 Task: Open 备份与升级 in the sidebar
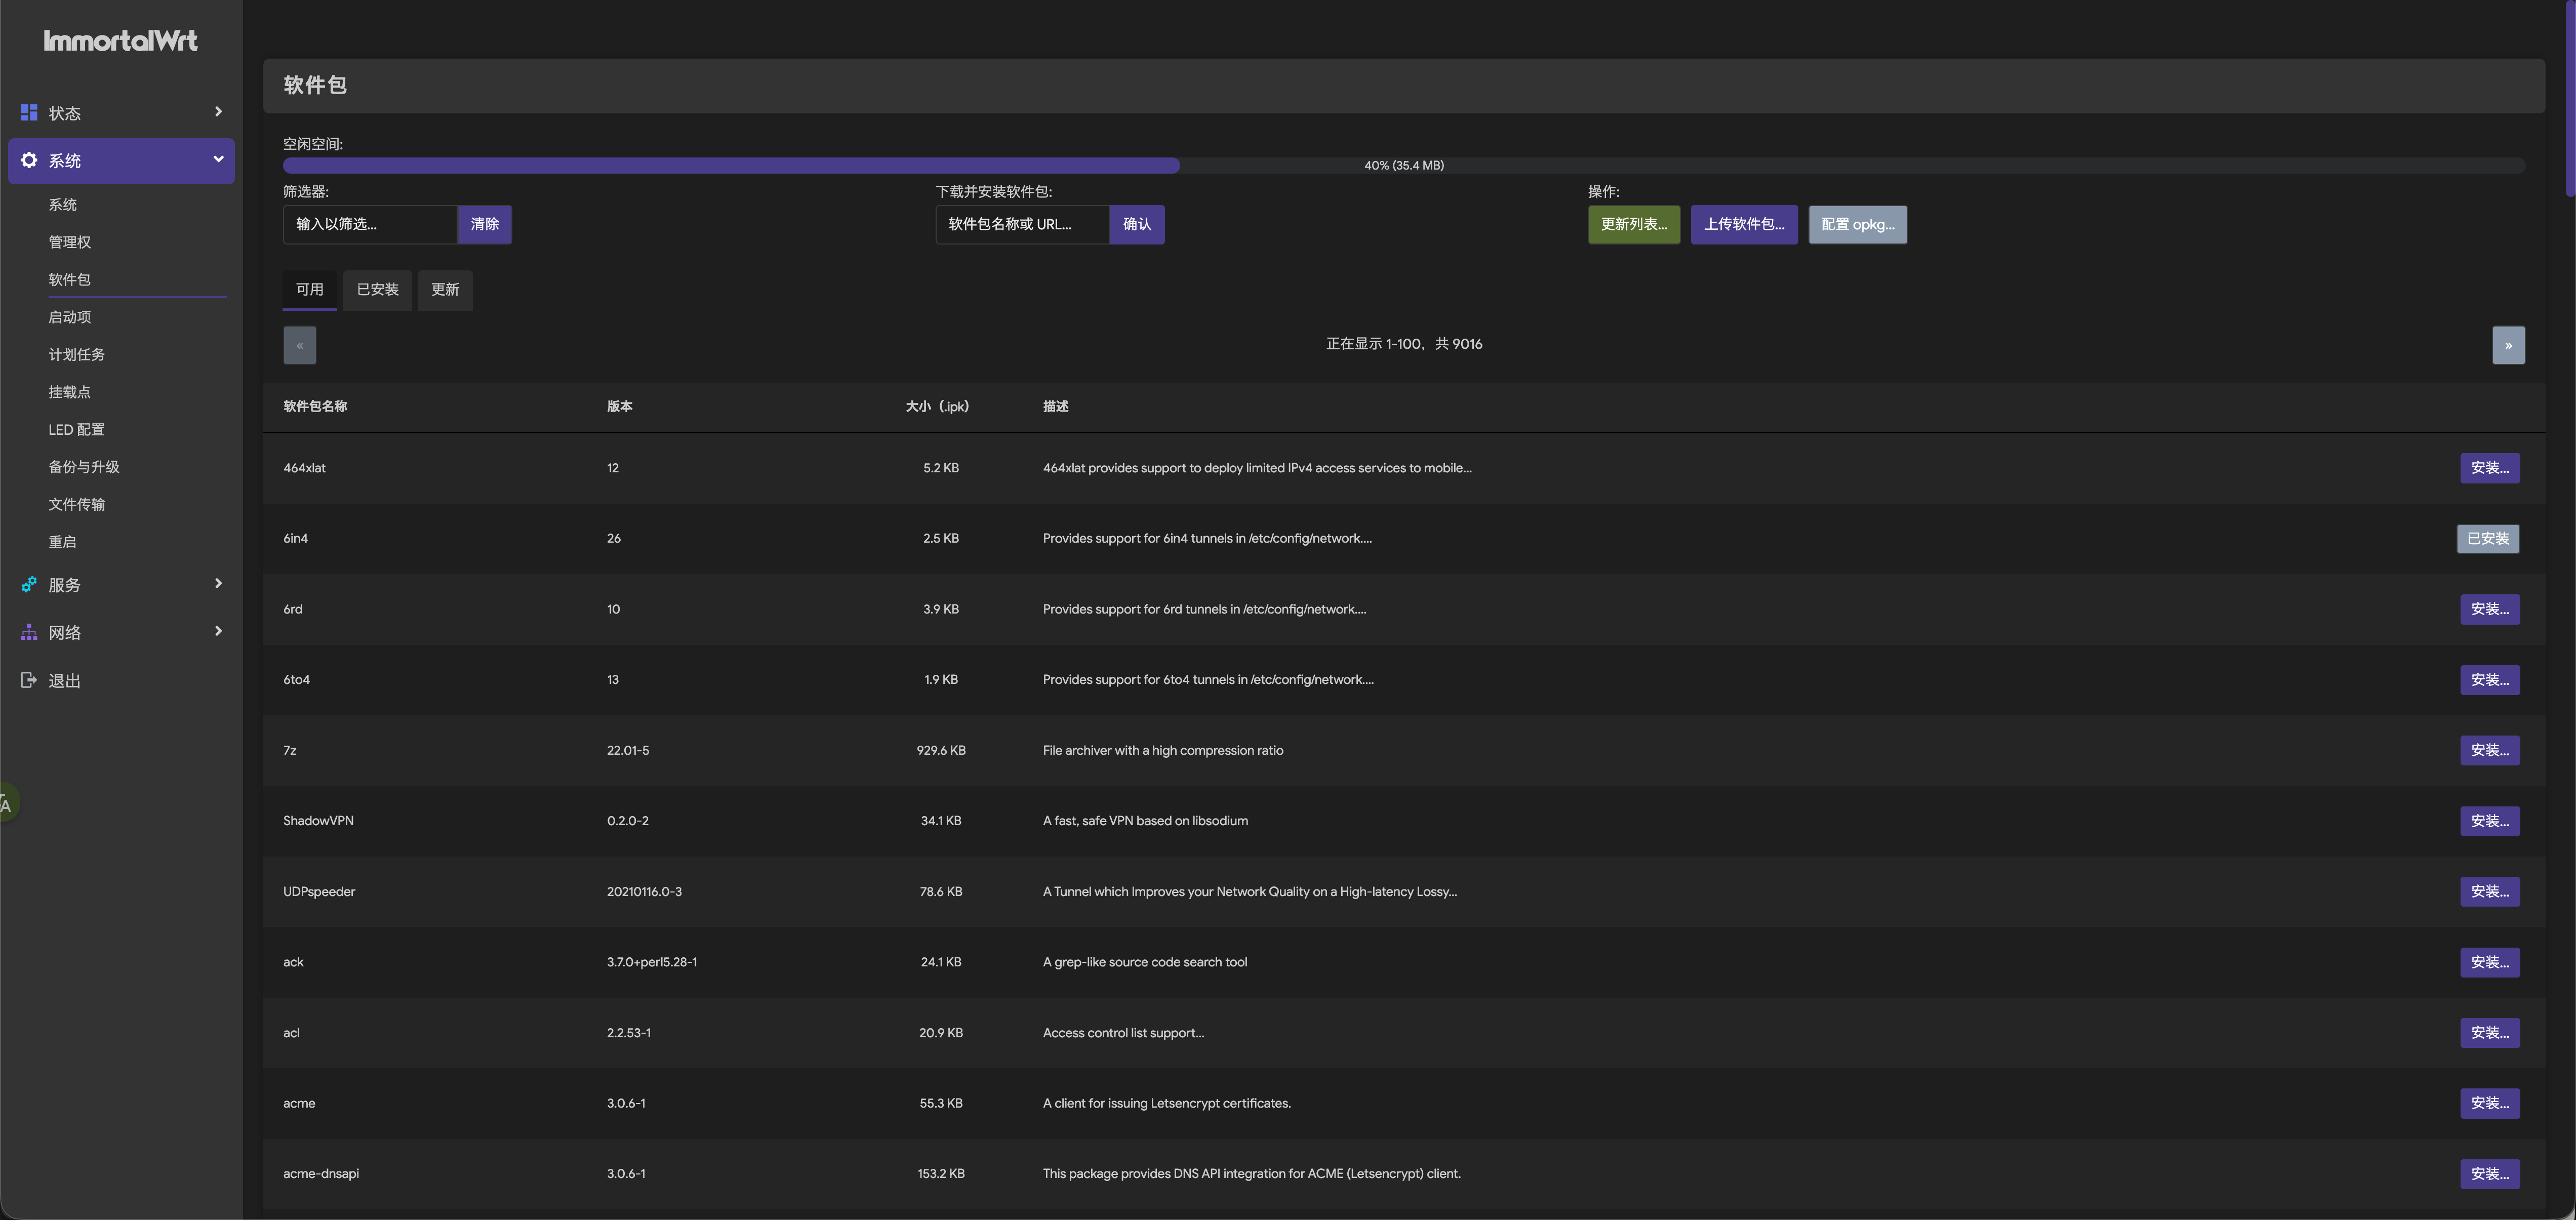click(84, 467)
